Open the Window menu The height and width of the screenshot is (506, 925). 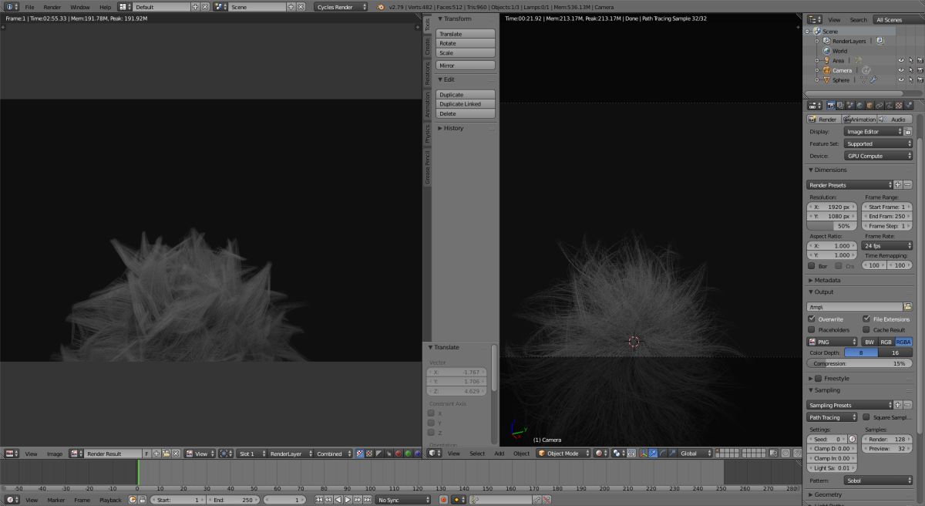tap(80, 7)
